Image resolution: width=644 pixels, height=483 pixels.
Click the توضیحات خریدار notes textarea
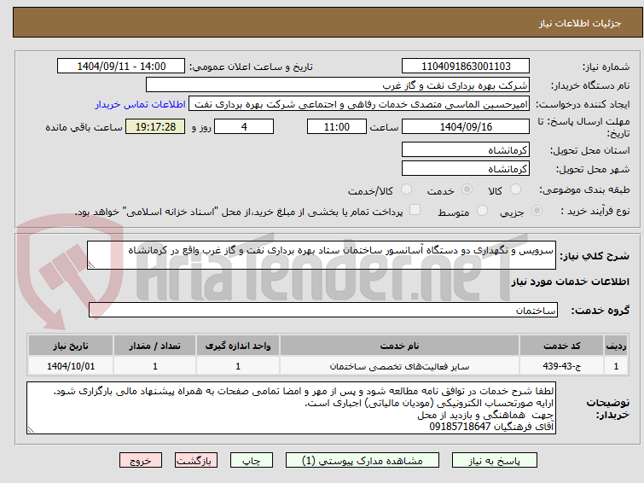[x=291, y=408]
